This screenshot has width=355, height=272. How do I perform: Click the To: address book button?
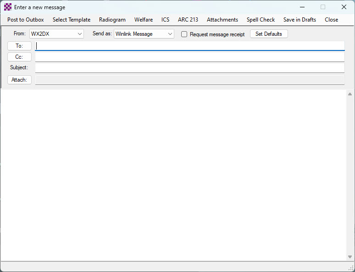[x=19, y=46]
